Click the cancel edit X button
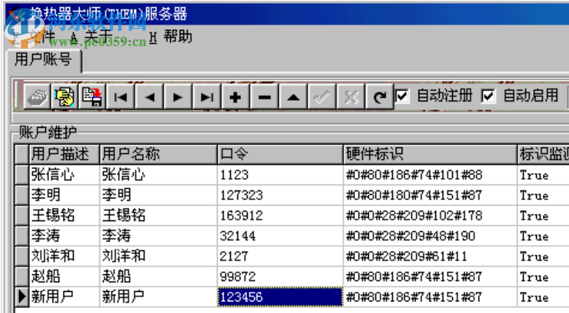Image resolution: width=569 pixels, height=313 pixels. pyautogui.click(x=351, y=97)
